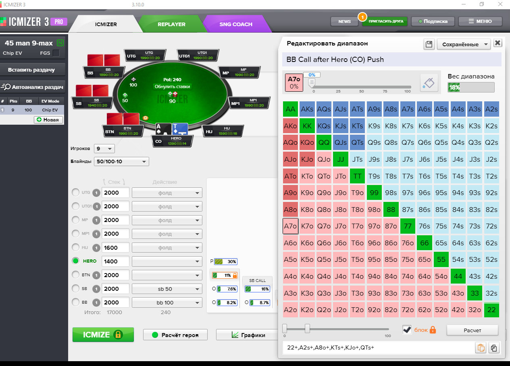This screenshot has height=366, width=510.
Task: Click the range text field with 22+,A2s+
Action: coord(378,347)
